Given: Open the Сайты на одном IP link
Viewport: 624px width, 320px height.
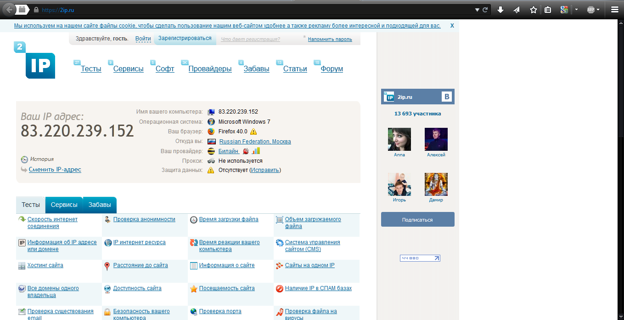Looking at the screenshot, I should tap(310, 265).
